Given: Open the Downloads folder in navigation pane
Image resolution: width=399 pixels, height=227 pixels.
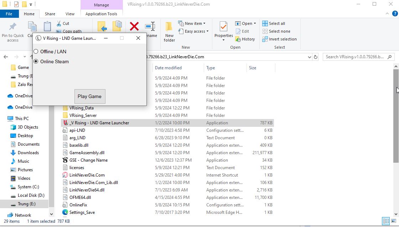Looking at the screenshot, I should [x=28, y=153].
